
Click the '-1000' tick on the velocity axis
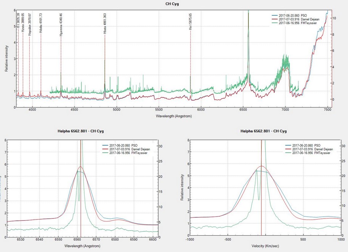(190, 239)
